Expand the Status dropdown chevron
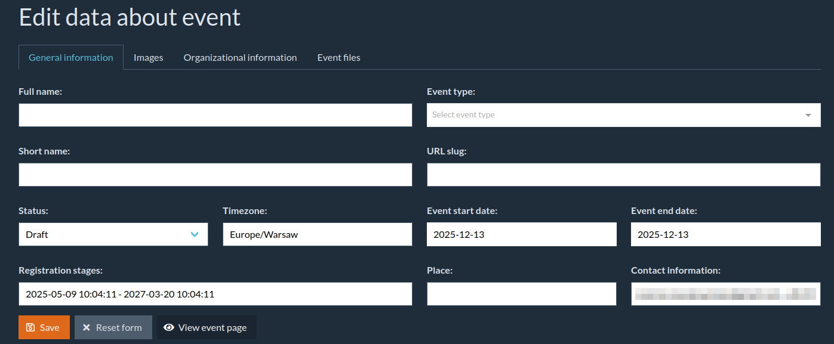The width and height of the screenshot is (834, 344). coord(195,234)
